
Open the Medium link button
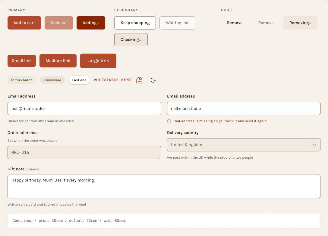(x=58, y=61)
